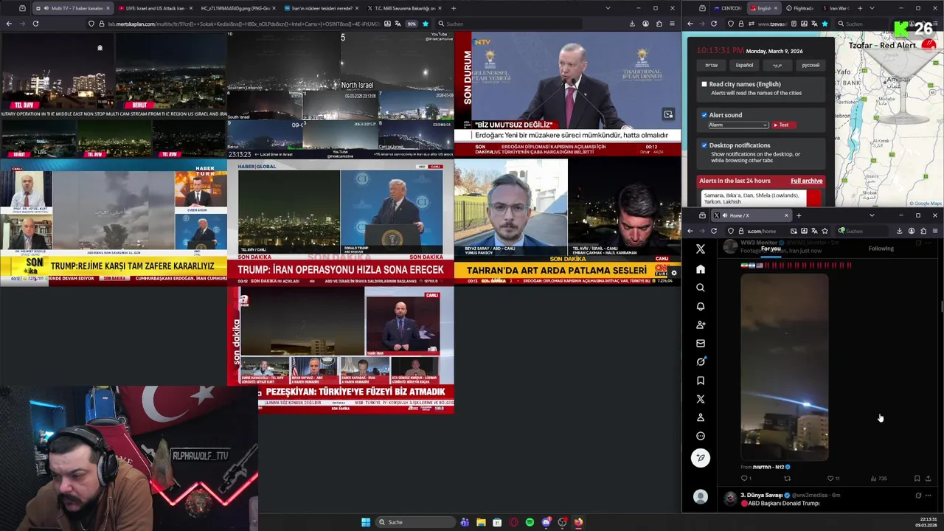Click bookmark star in Multi TV address bar

click(425, 24)
